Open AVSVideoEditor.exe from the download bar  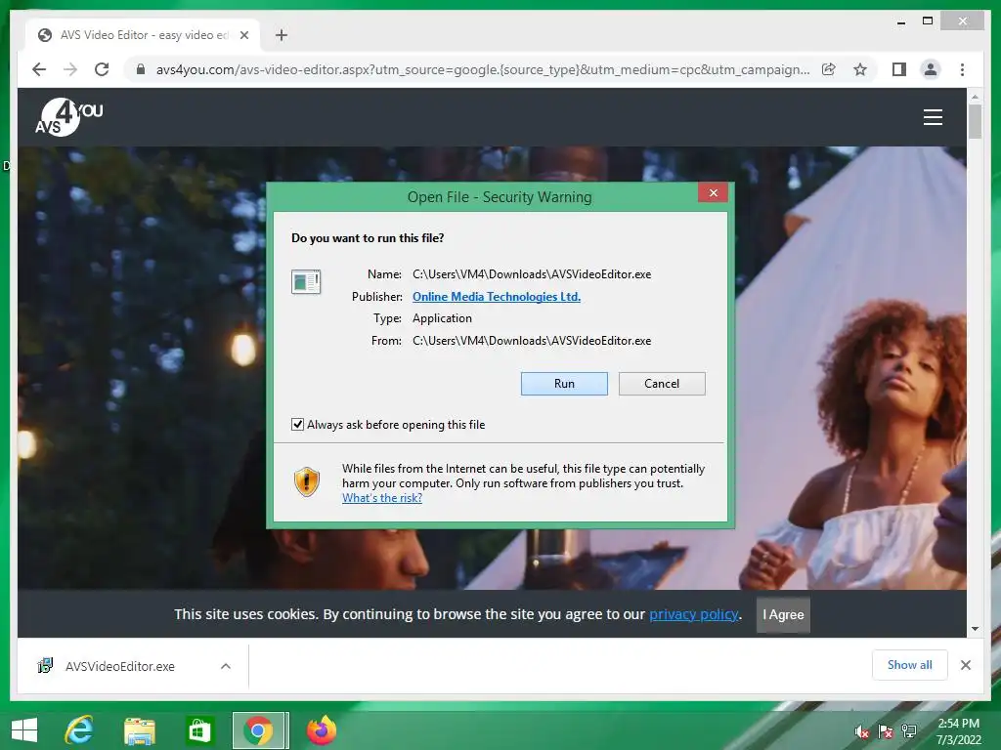[120, 666]
